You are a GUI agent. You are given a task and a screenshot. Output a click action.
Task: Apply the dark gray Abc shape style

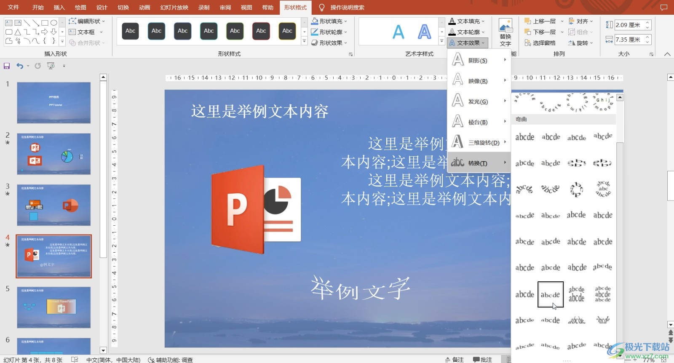pyautogui.click(x=131, y=31)
